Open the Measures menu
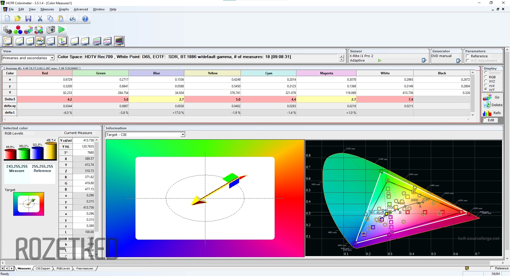Viewport: 510px width, 276px height. pyautogui.click(x=47, y=9)
